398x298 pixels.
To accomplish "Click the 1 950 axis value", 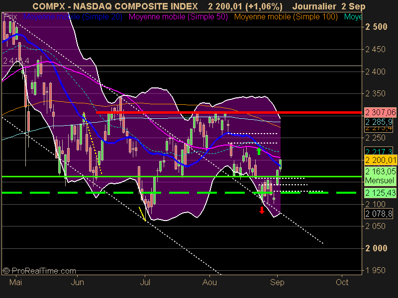I will point(376,270).
